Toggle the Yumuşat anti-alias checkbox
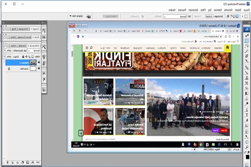 (203, 16)
